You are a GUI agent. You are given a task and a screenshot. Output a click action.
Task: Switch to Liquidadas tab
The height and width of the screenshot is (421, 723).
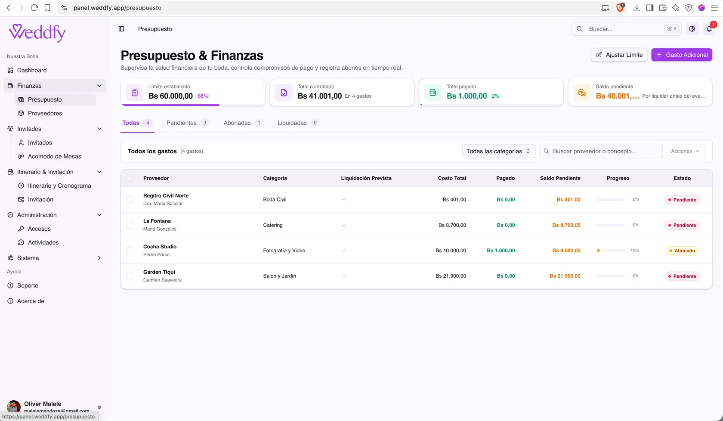[x=298, y=123]
